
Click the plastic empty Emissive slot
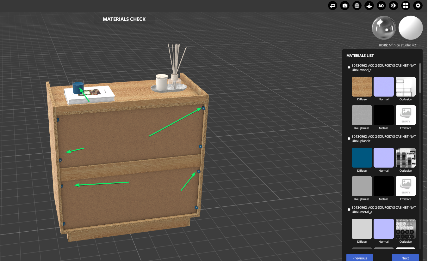[x=406, y=186]
